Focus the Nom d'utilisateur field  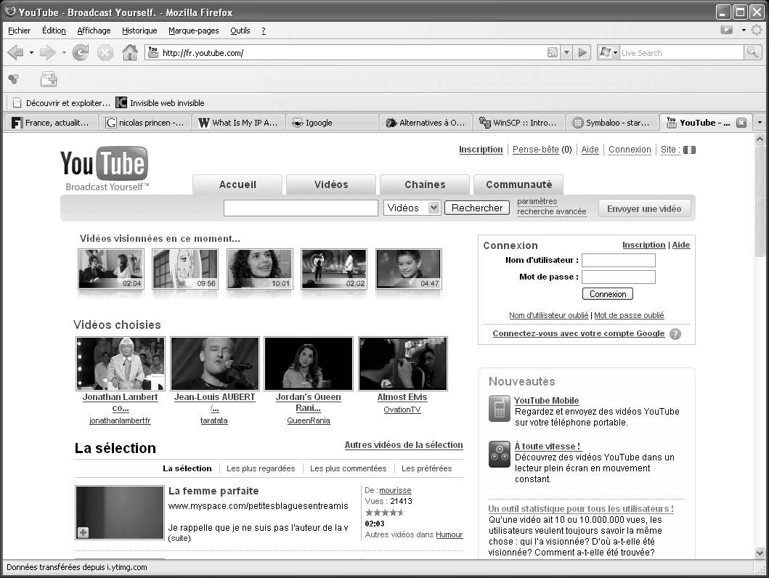pyautogui.click(x=619, y=261)
